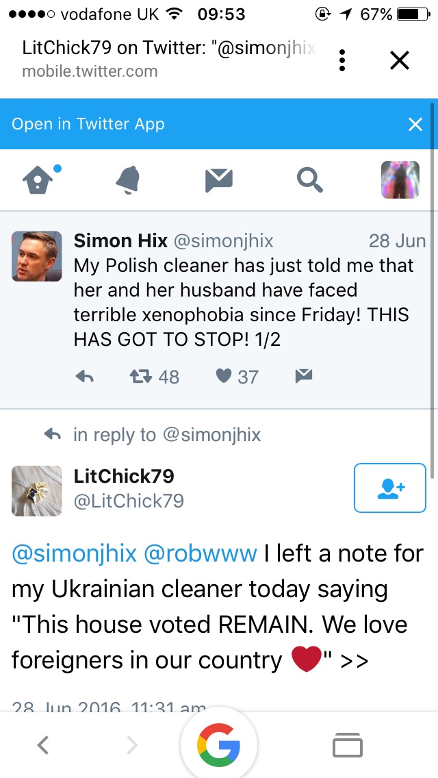Open the @simonjhix mention in reply
The width and height of the screenshot is (438, 778).
point(75,553)
